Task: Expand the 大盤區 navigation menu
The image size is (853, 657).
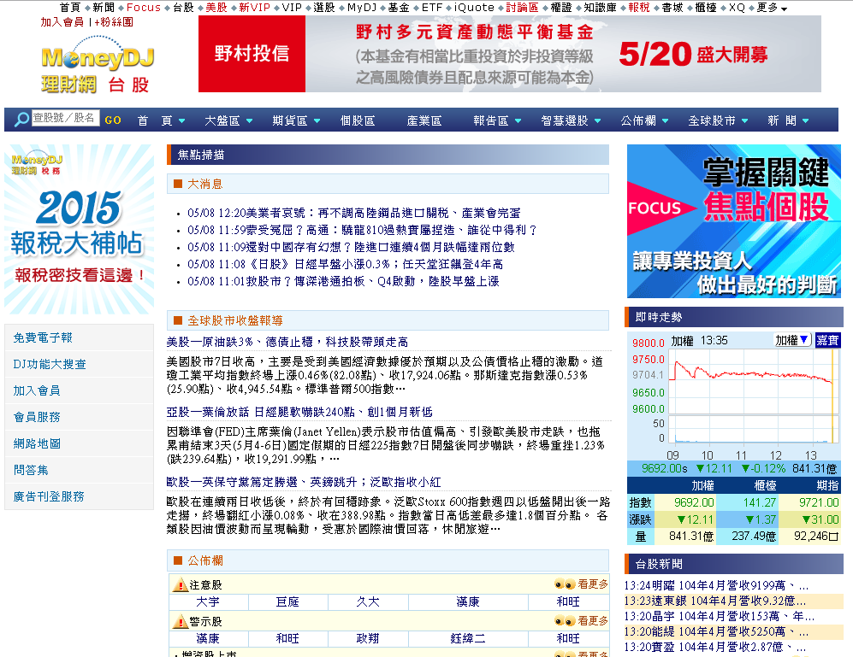Action: 228,120
